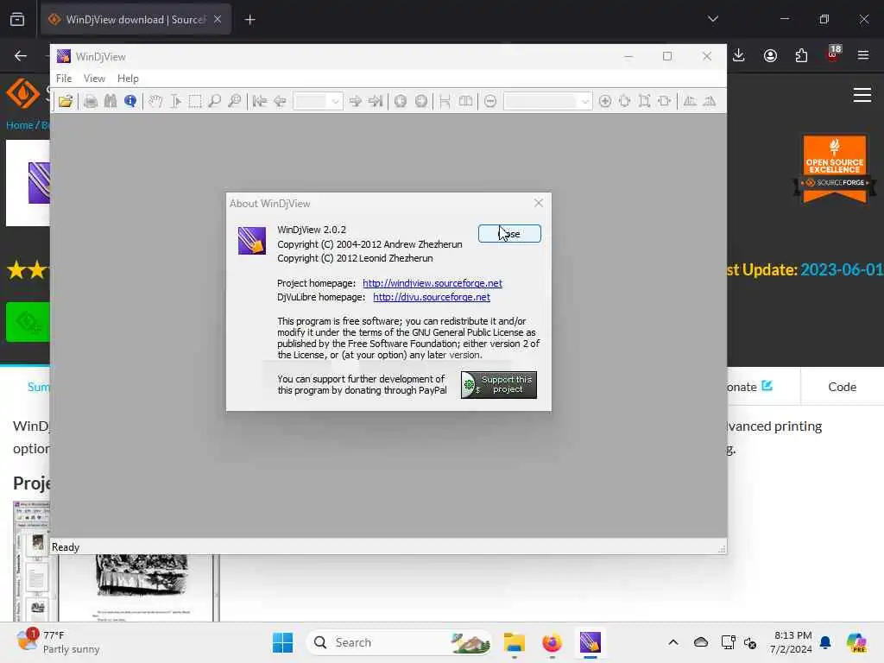Viewport: 884px width, 663px height.
Task: Open the File menu
Action: [64, 79]
